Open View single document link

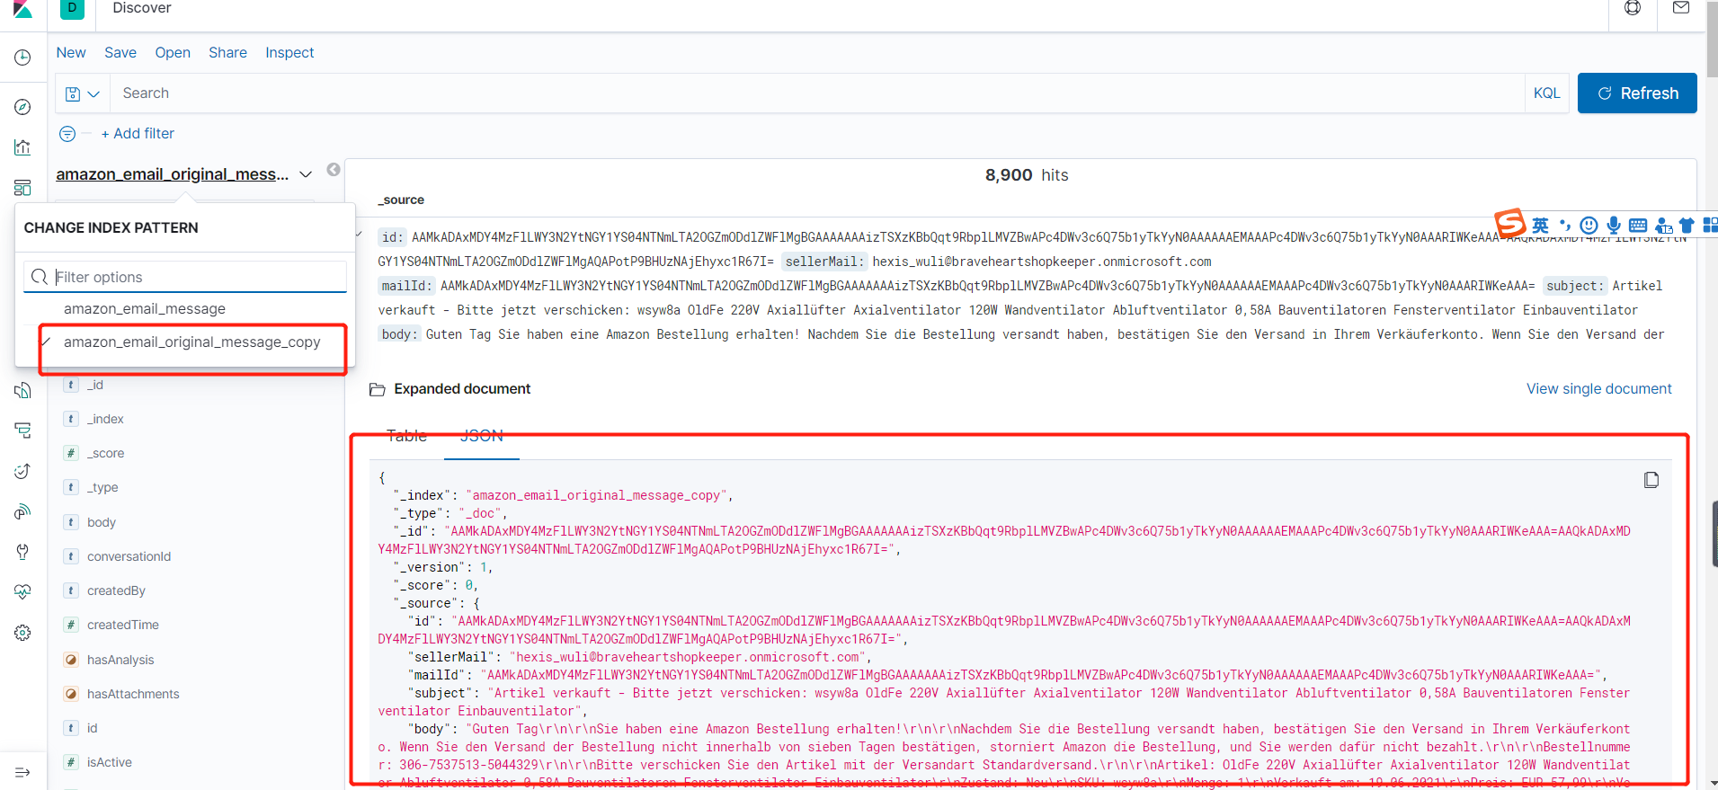(x=1599, y=389)
